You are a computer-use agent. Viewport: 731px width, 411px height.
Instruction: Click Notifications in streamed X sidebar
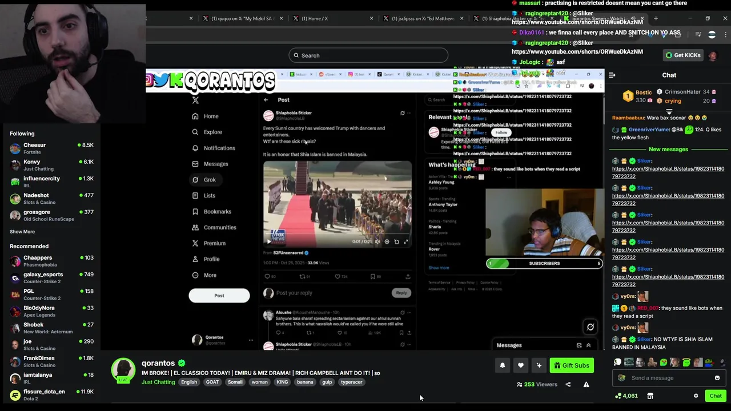point(214,148)
